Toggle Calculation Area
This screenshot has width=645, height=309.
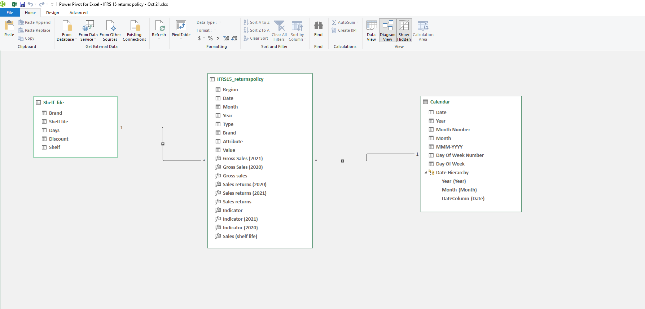tap(423, 31)
